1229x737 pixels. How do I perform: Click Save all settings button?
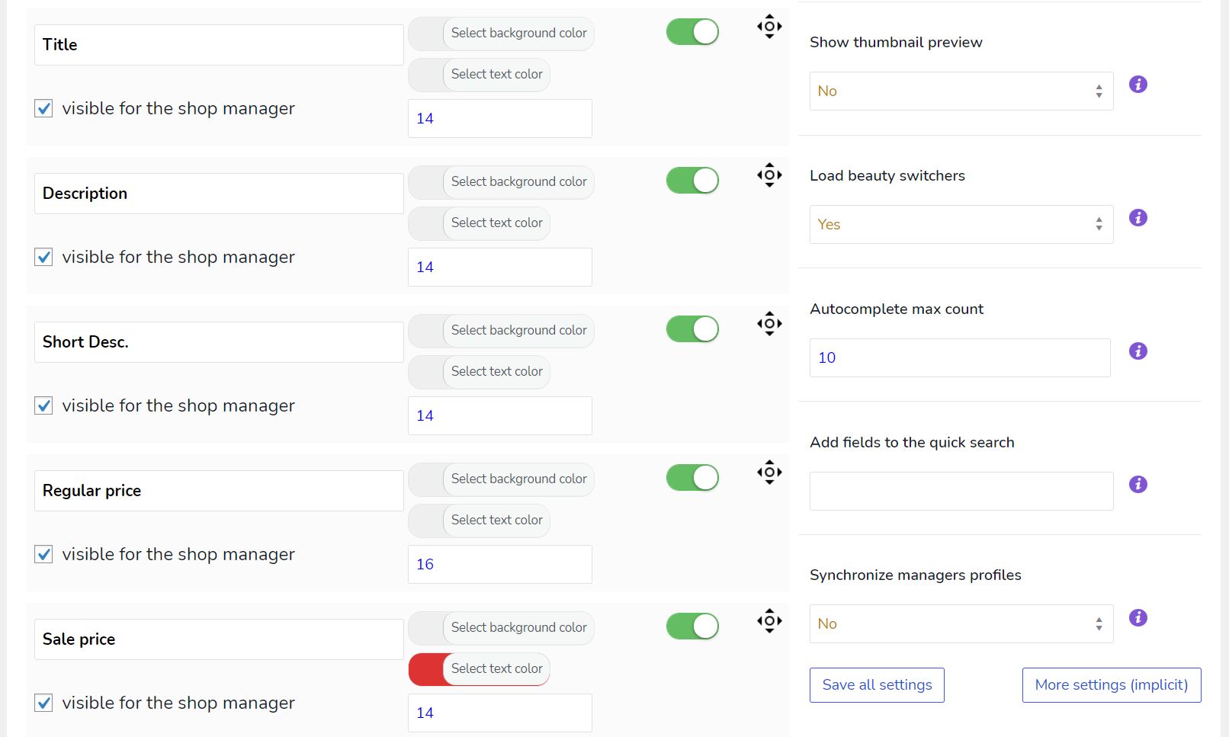tap(877, 685)
